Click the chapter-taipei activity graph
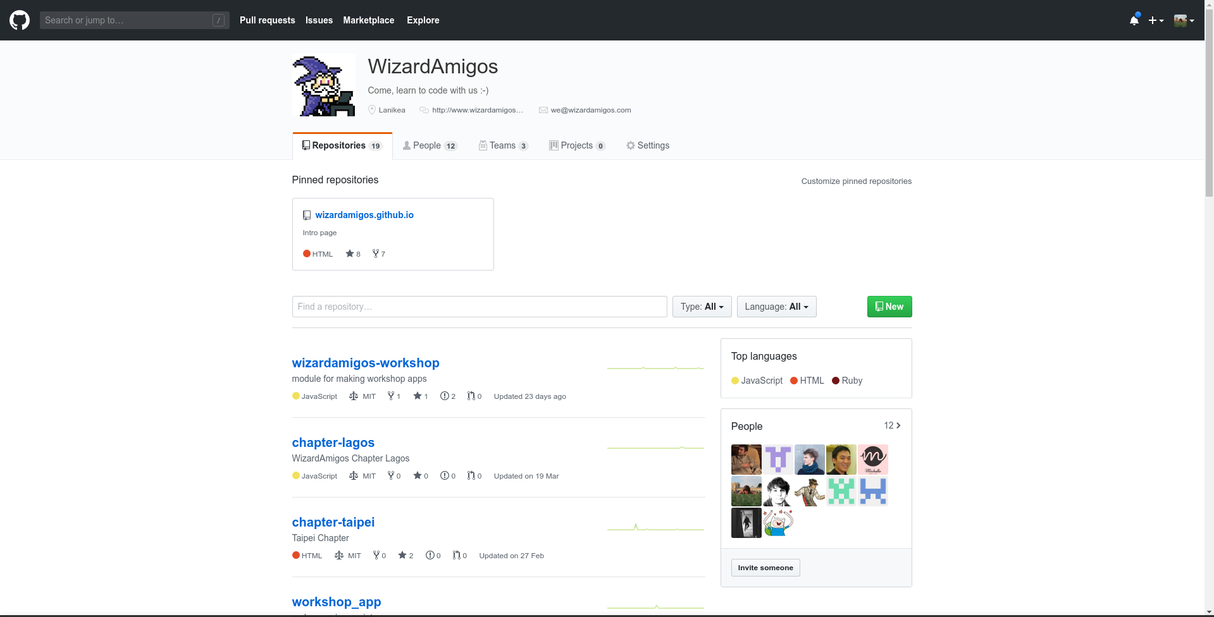This screenshot has height=617, width=1214. (x=655, y=527)
